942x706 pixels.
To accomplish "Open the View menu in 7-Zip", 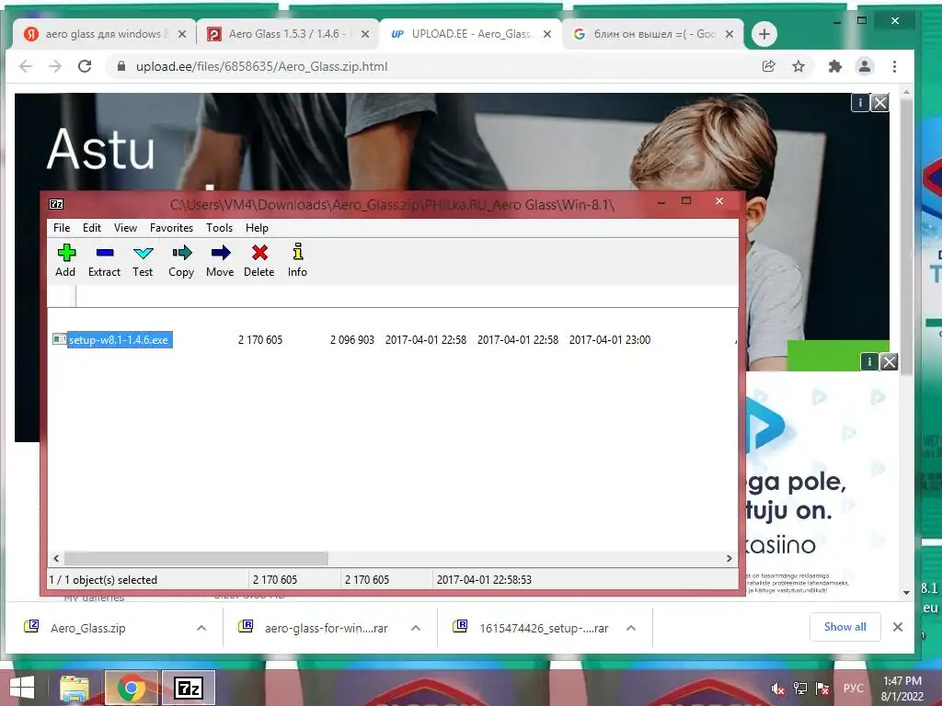I will click(x=125, y=228).
